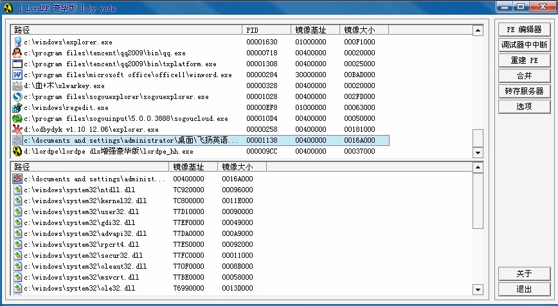
Task: Click the 重建 PE button
Action: click(524, 60)
